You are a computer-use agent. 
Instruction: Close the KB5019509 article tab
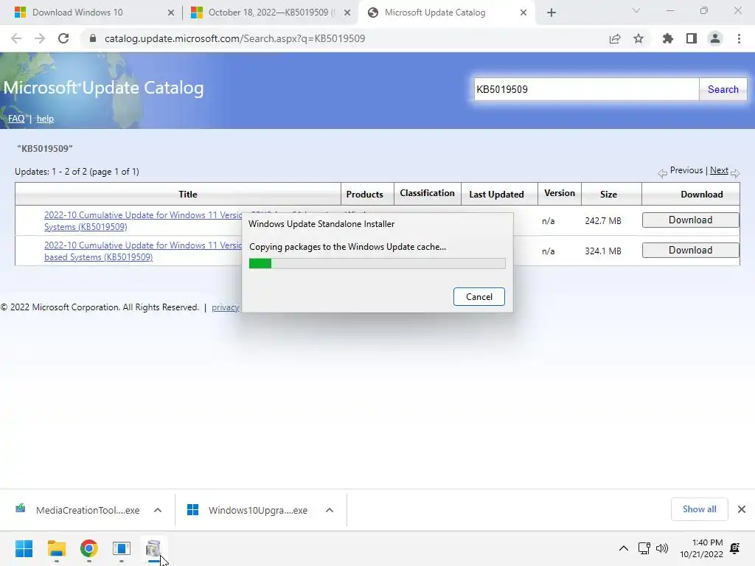(347, 13)
